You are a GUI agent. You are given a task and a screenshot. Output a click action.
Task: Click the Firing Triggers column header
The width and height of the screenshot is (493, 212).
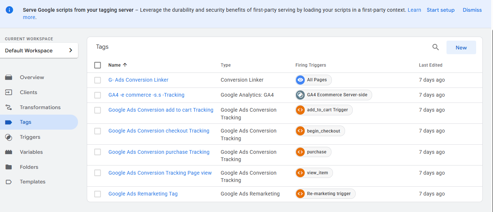tap(311, 65)
